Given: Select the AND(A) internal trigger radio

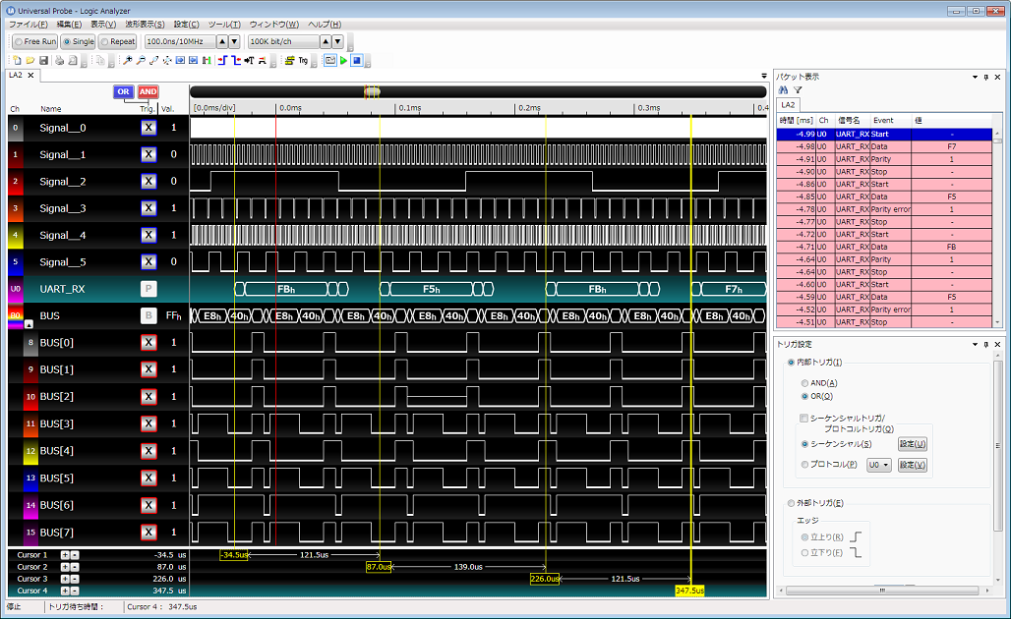Looking at the screenshot, I should 806,383.
